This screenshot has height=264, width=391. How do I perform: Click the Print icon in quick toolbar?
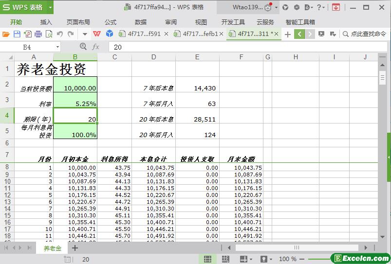click(x=38, y=34)
